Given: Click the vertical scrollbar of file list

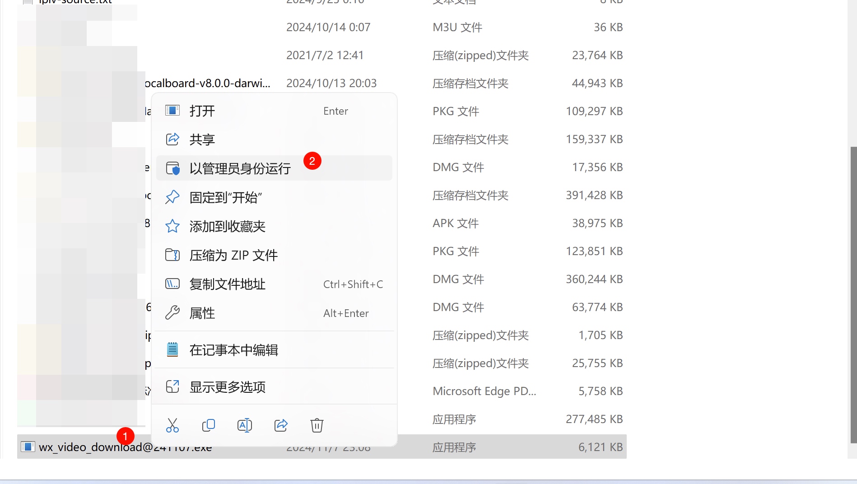Looking at the screenshot, I should tap(853, 294).
